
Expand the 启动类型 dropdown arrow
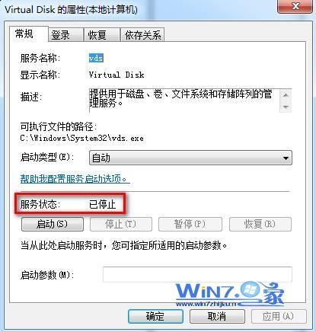286,158
